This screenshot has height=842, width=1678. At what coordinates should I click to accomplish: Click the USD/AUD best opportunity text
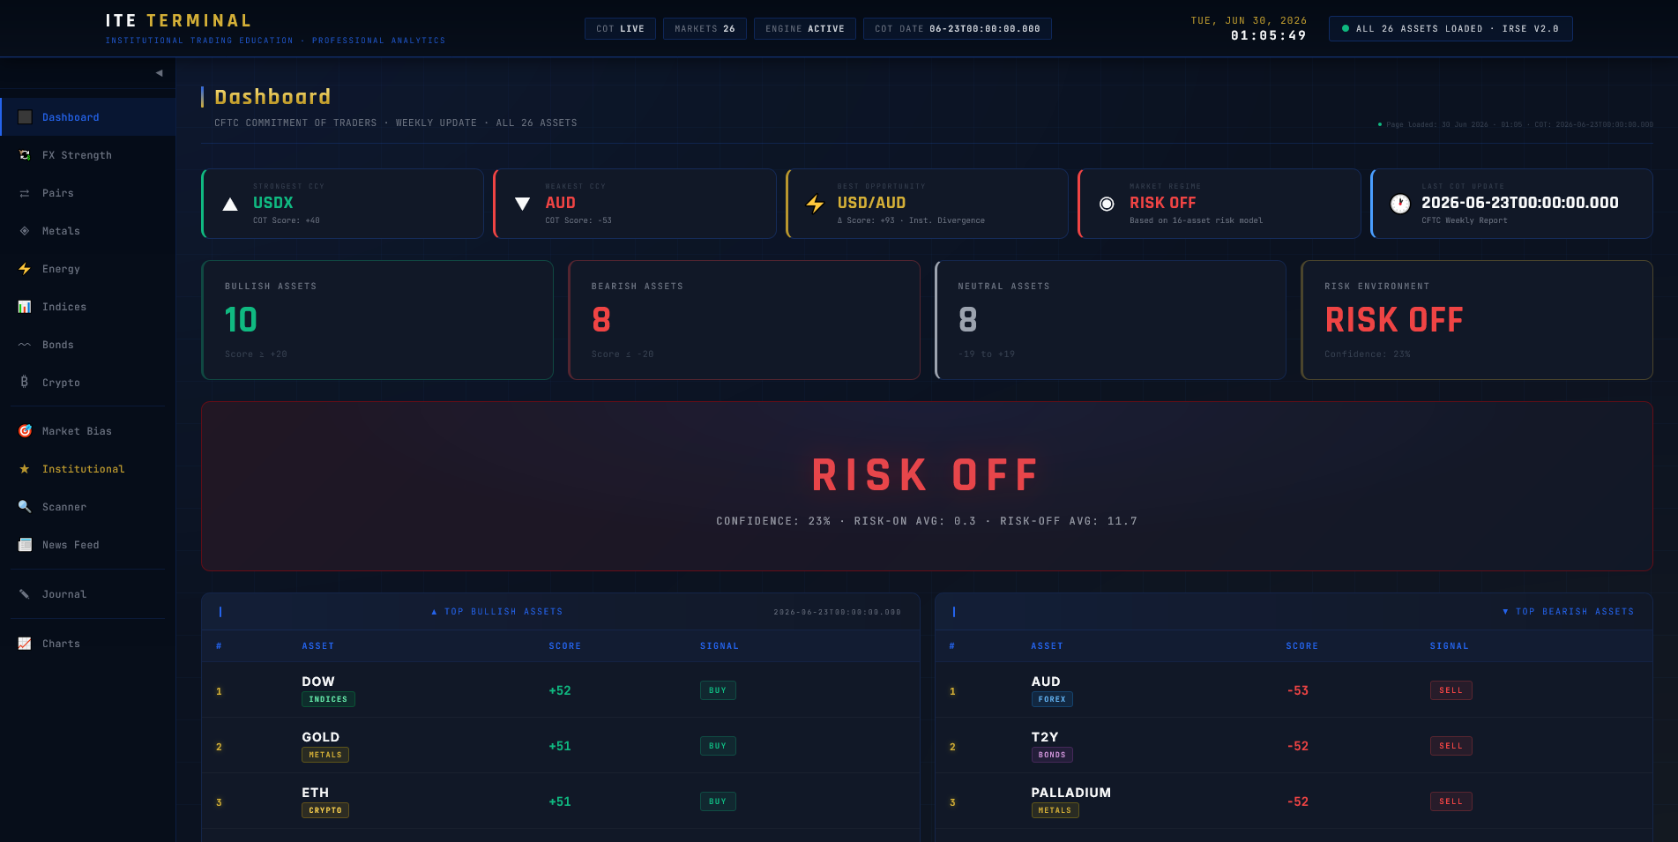pos(871,203)
